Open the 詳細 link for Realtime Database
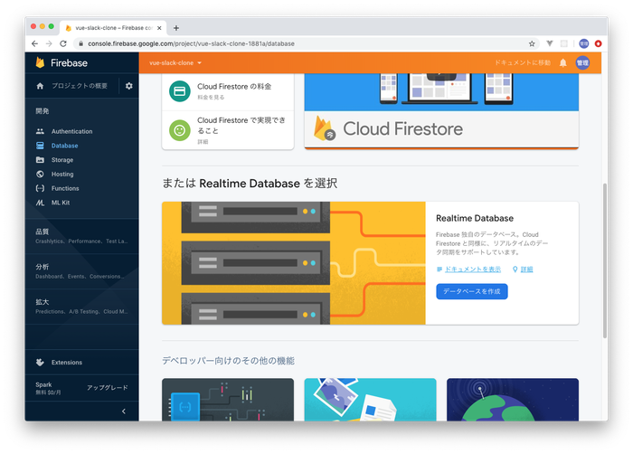 click(526, 270)
